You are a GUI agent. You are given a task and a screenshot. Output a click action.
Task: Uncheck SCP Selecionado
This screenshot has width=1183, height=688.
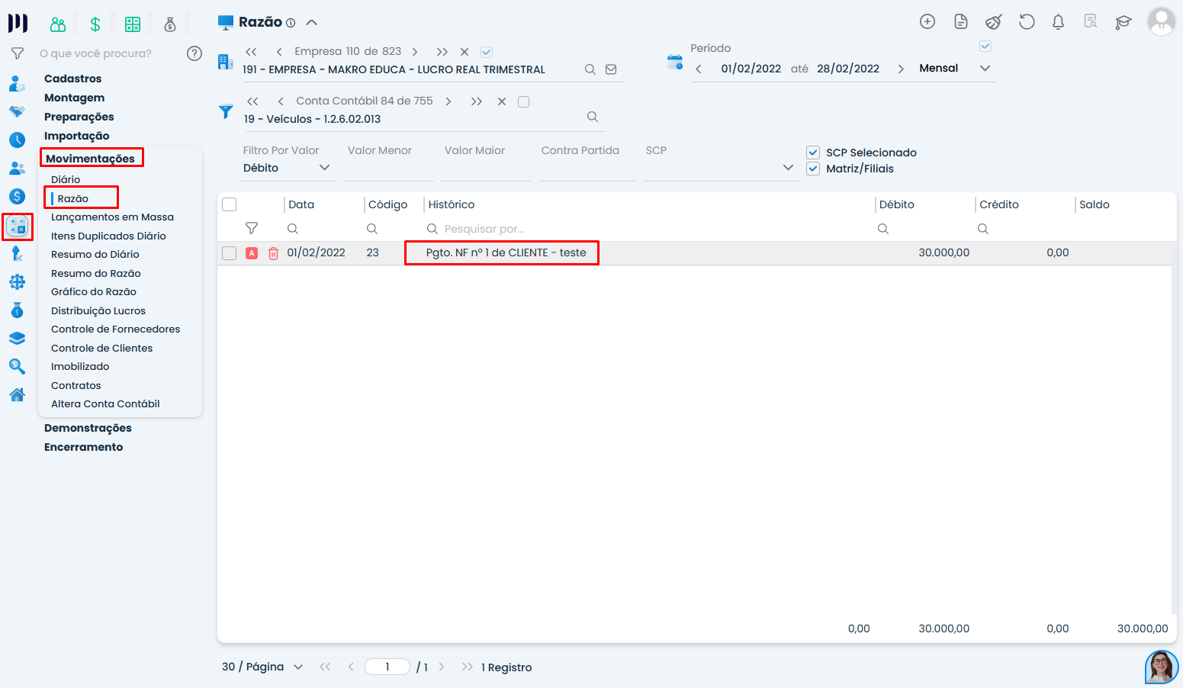[813, 153]
